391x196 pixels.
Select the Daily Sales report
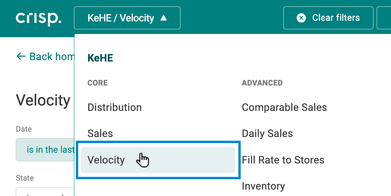point(267,133)
